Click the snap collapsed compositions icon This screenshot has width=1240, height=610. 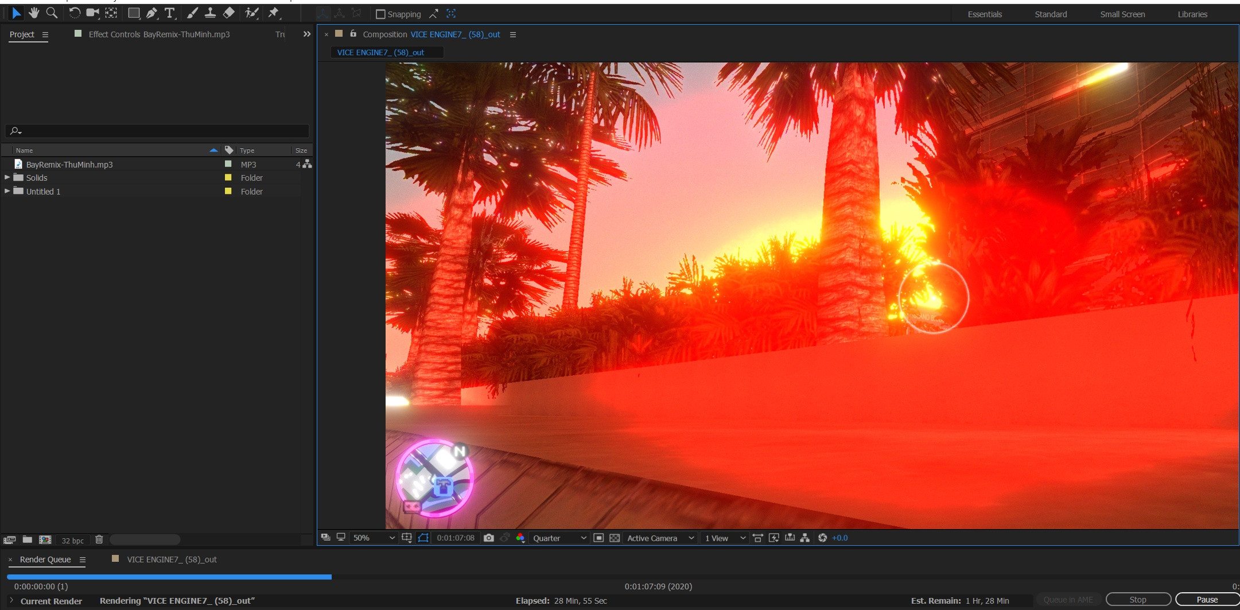[451, 14]
